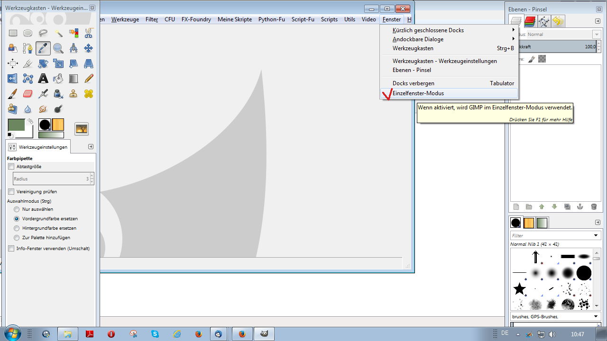Select the Zoom magnifier tool

pos(58,48)
